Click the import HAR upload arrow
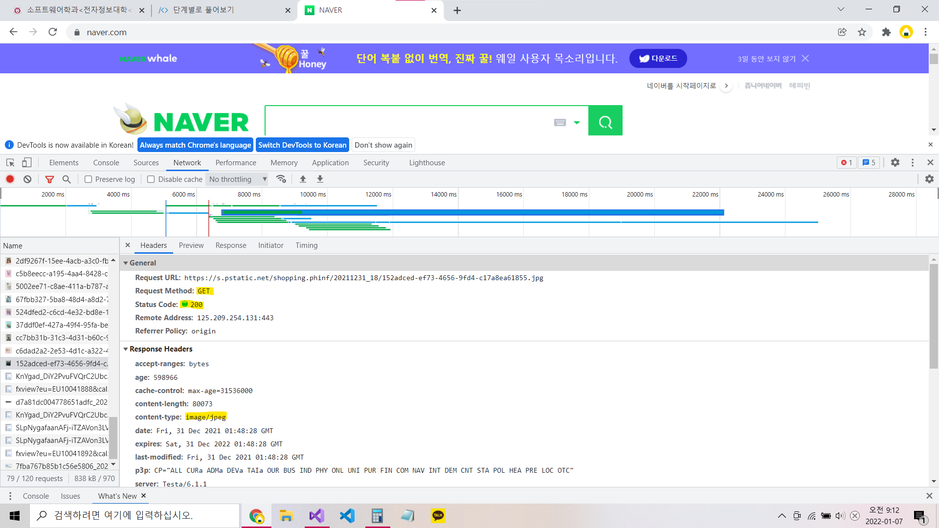Viewport: 939px width, 528px height. point(303,179)
